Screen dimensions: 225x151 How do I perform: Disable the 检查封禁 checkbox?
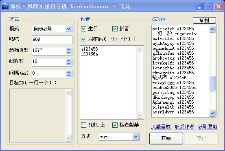115,125
